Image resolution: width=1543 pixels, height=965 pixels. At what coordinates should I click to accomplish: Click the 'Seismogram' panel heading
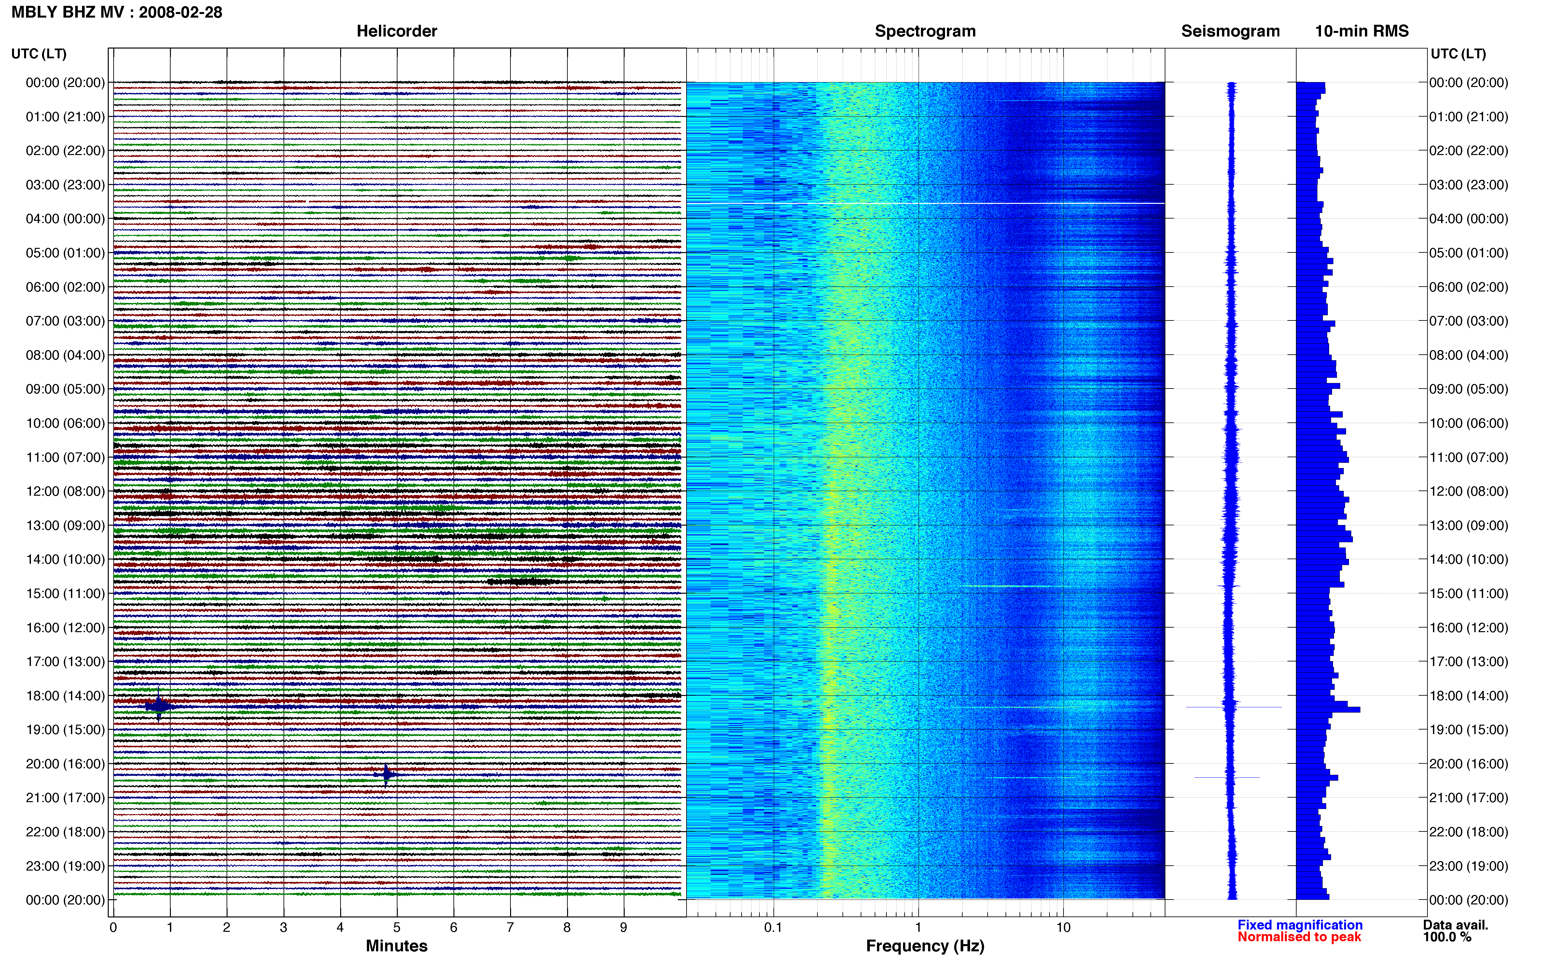pos(1230,31)
